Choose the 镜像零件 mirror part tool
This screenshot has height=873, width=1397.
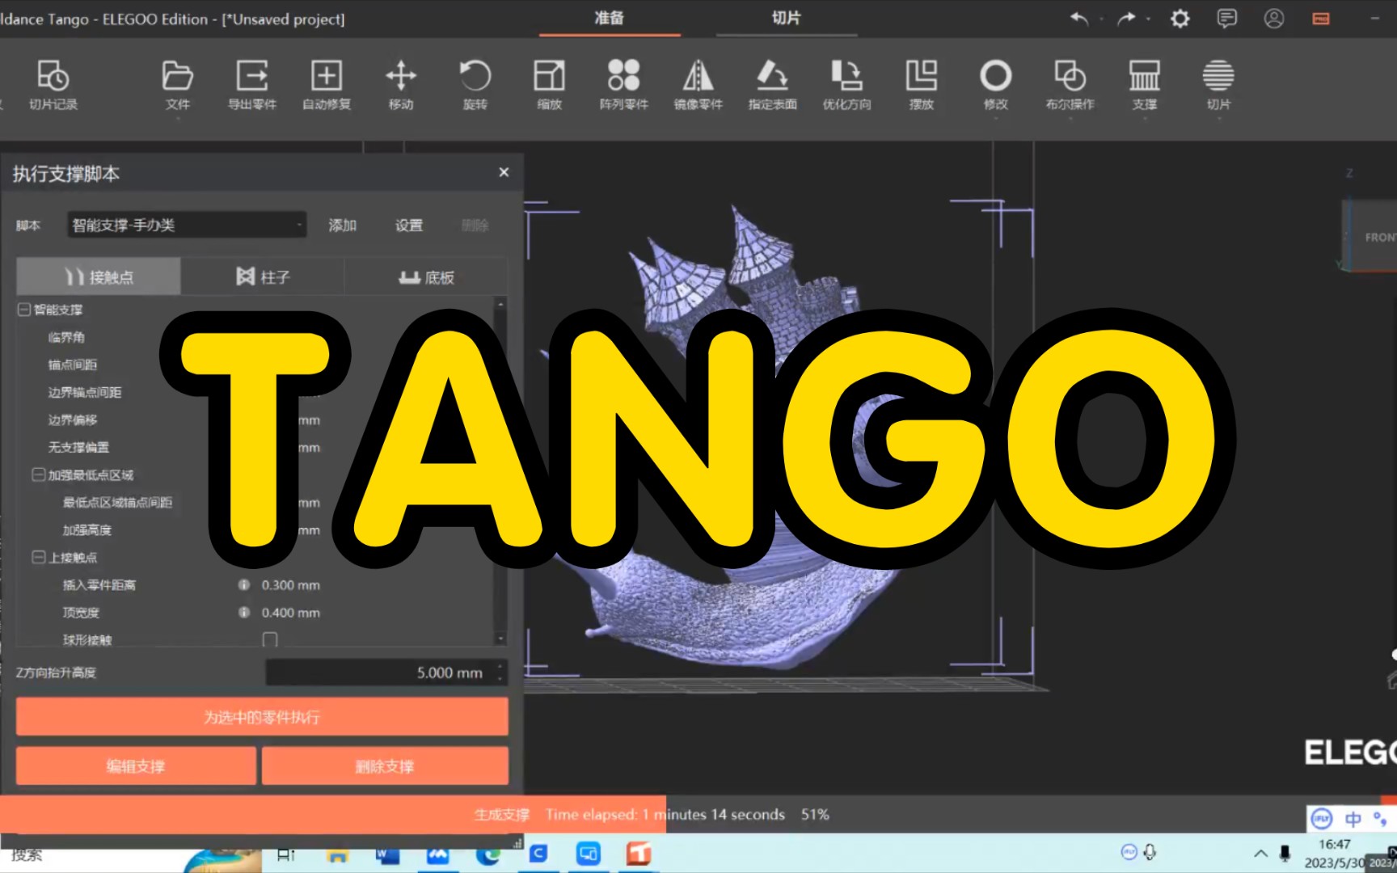698,85
